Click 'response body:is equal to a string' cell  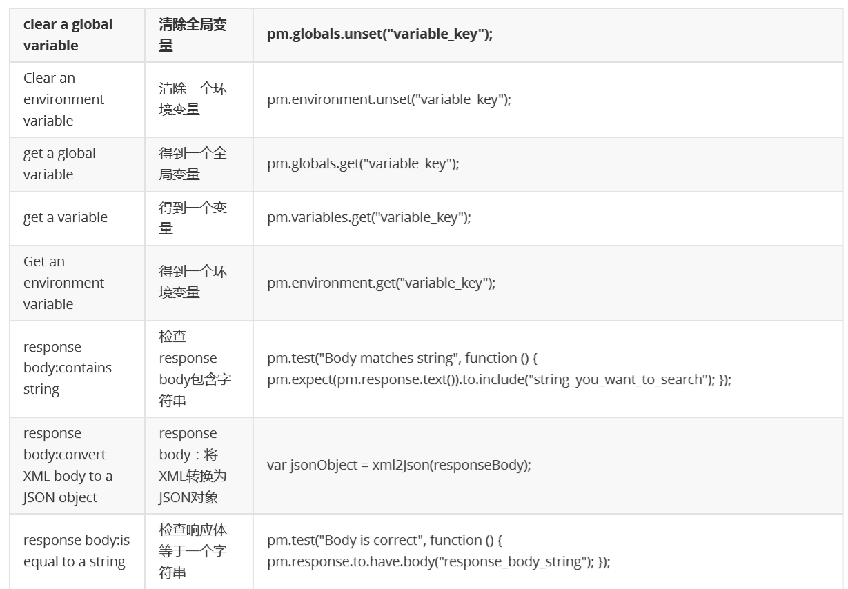[77, 551]
